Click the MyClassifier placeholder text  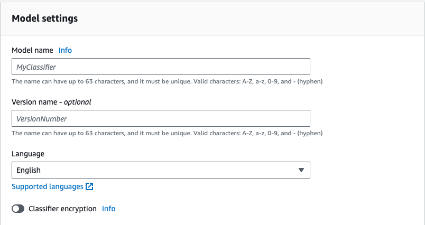36,67
